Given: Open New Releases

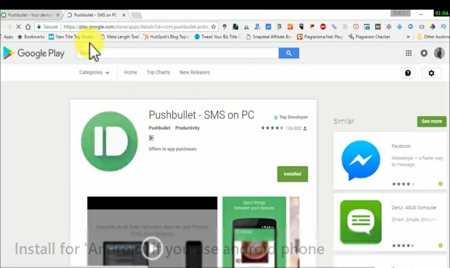Looking at the screenshot, I should point(194,73).
